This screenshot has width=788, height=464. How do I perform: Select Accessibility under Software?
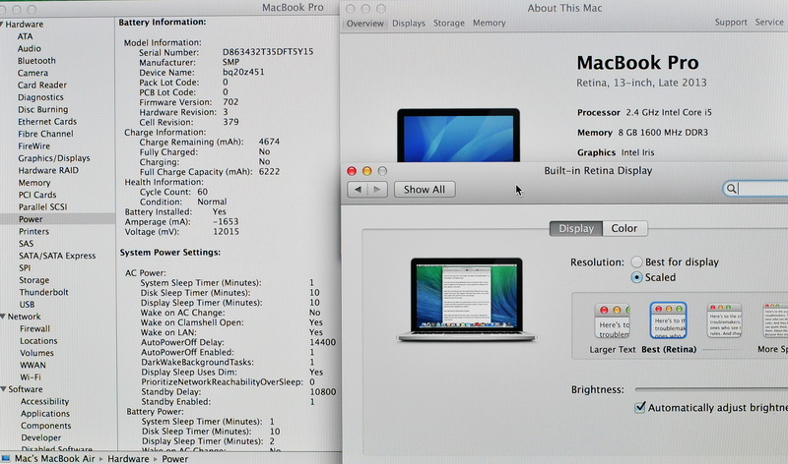click(44, 401)
